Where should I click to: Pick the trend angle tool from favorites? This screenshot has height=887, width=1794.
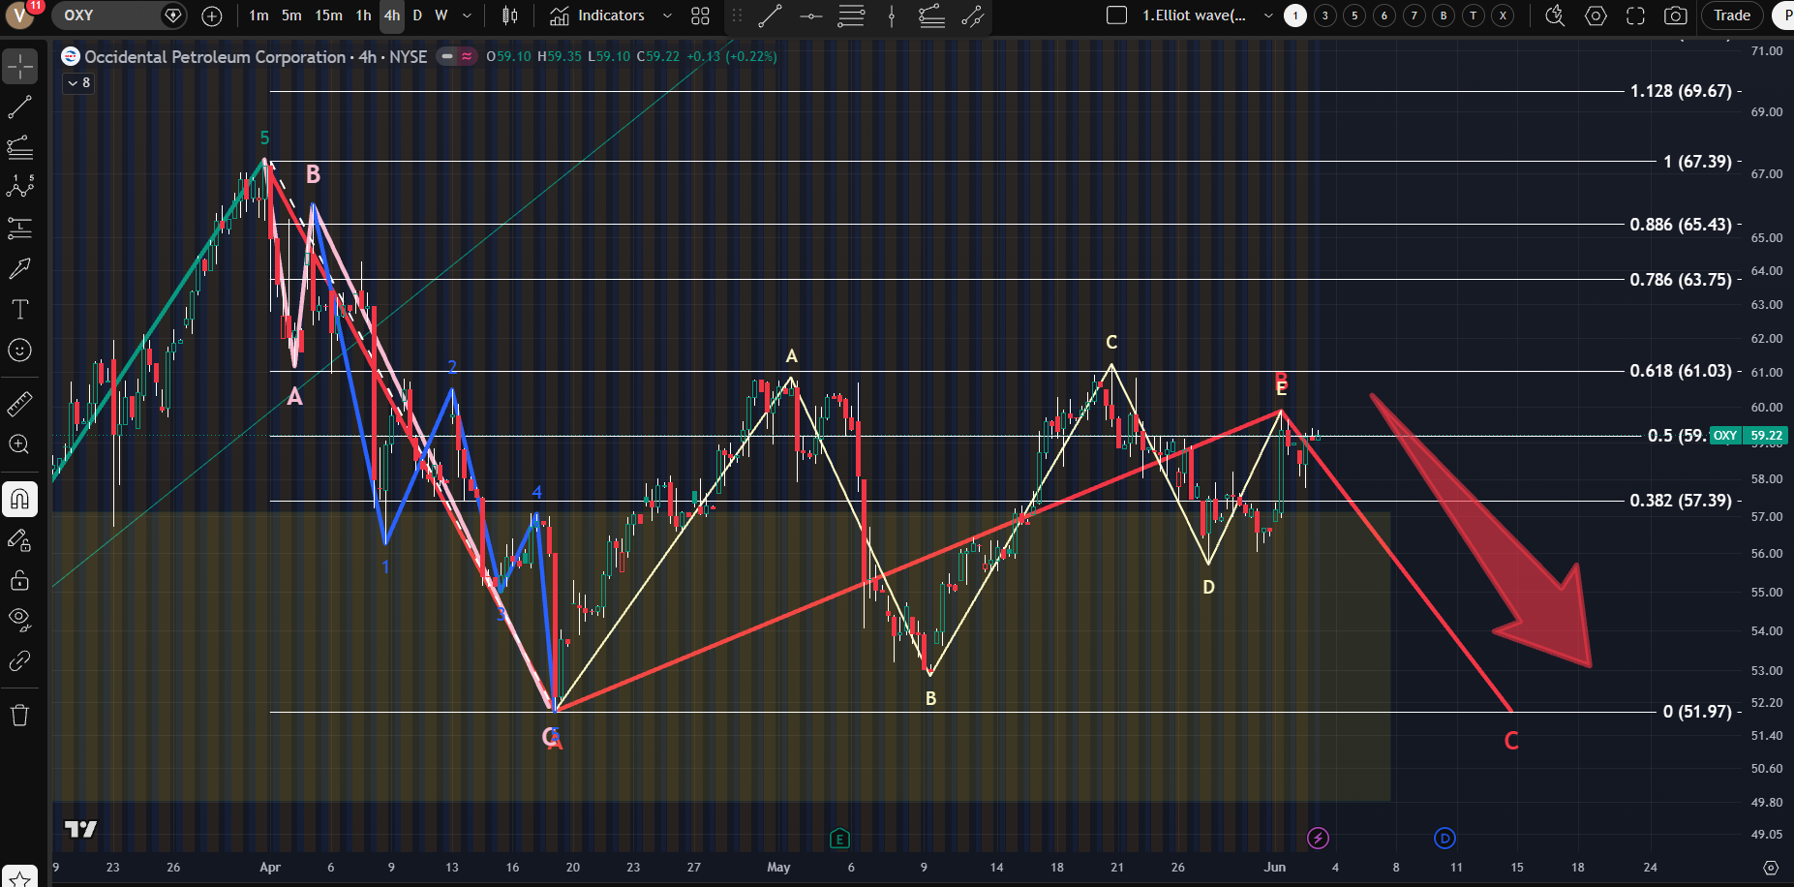click(x=972, y=15)
